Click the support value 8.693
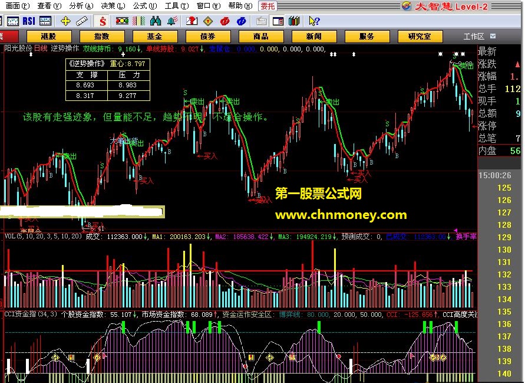Image resolution: width=525 pixels, height=383 pixels. 85,85
